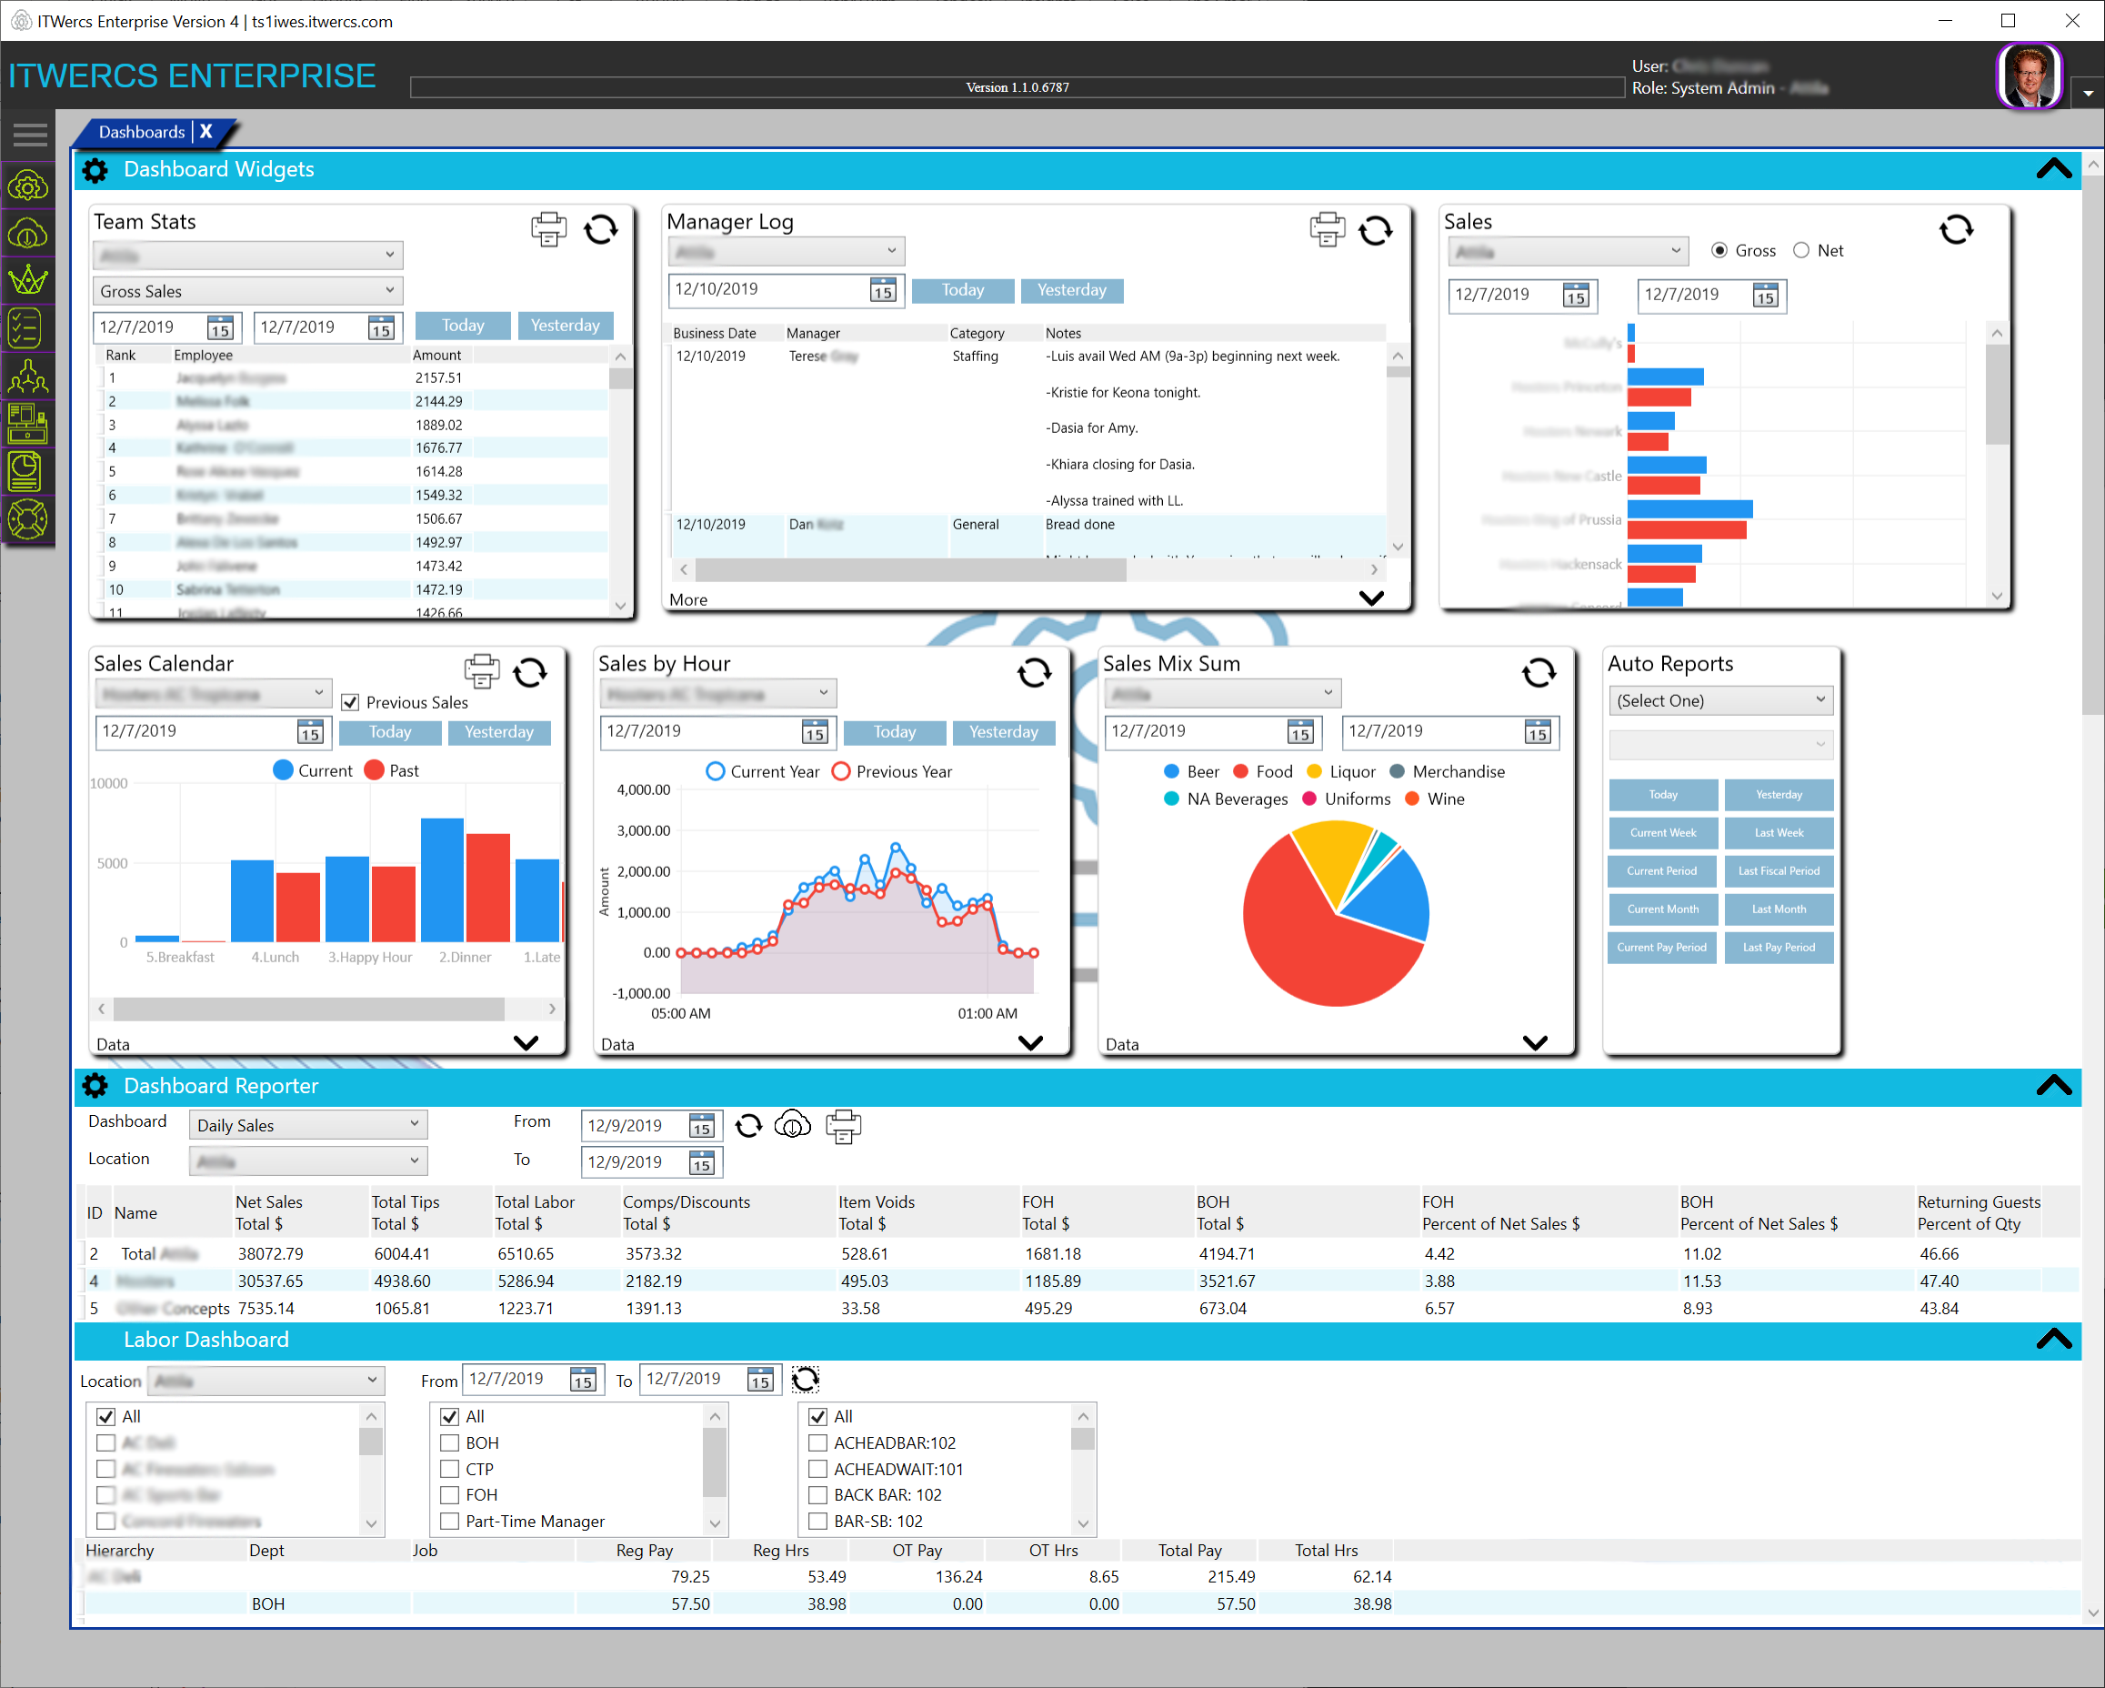Select the Net sales radio button
The image size is (2105, 1688).
point(1801,251)
